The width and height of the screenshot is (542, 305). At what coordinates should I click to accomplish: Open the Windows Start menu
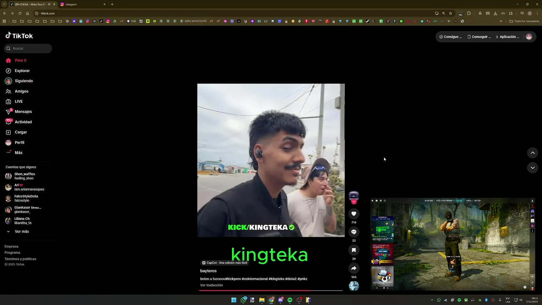(x=234, y=300)
